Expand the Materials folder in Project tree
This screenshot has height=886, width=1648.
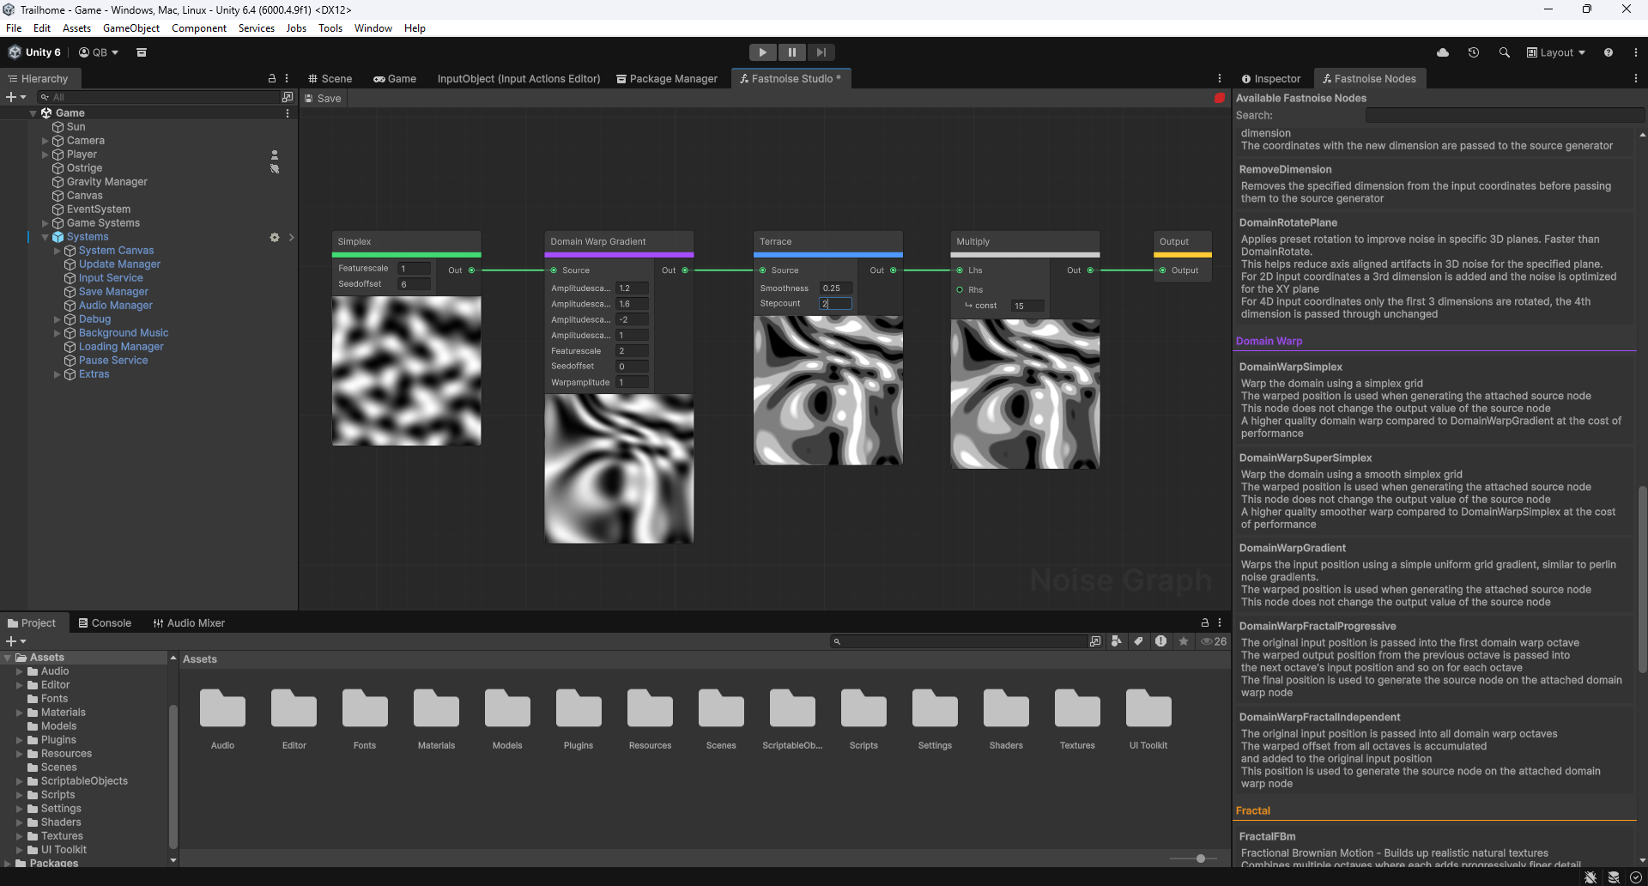point(20,713)
